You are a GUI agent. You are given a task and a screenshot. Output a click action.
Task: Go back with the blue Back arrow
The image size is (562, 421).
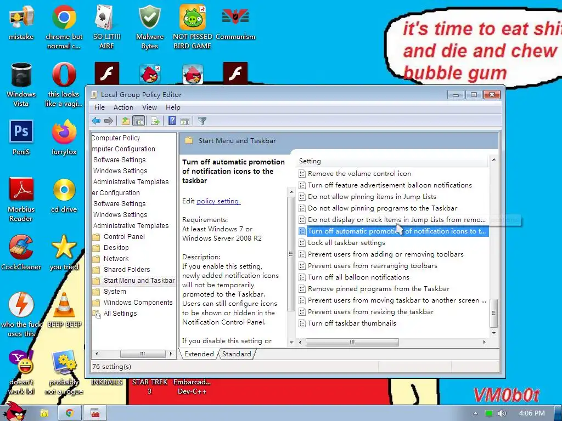click(x=96, y=121)
